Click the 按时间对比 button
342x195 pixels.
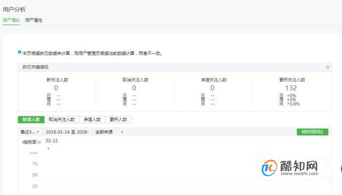312,131
